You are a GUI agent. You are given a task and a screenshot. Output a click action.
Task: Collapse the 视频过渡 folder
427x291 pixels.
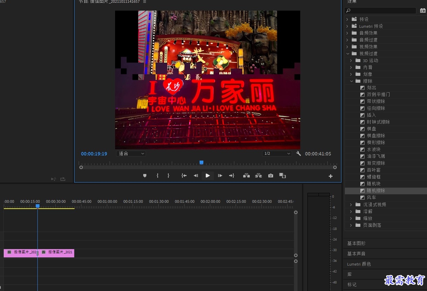click(x=347, y=54)
